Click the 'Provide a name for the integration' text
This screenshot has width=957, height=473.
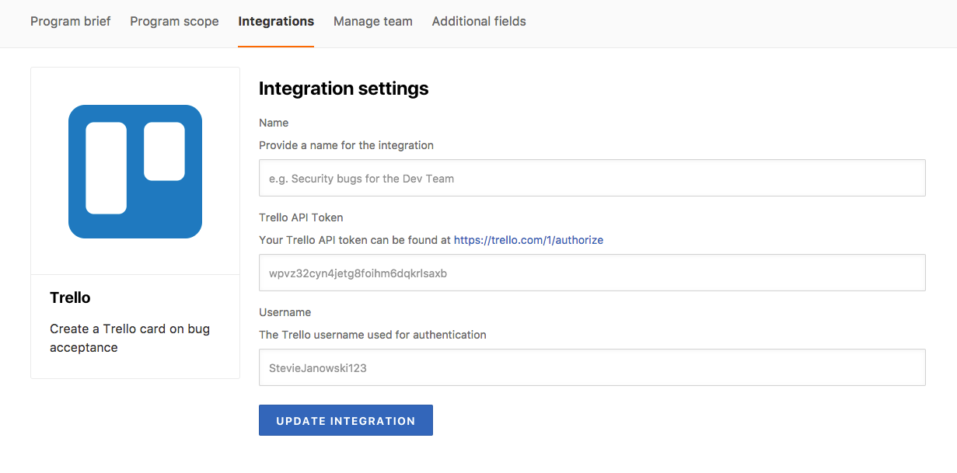click(x=346, y=145)
